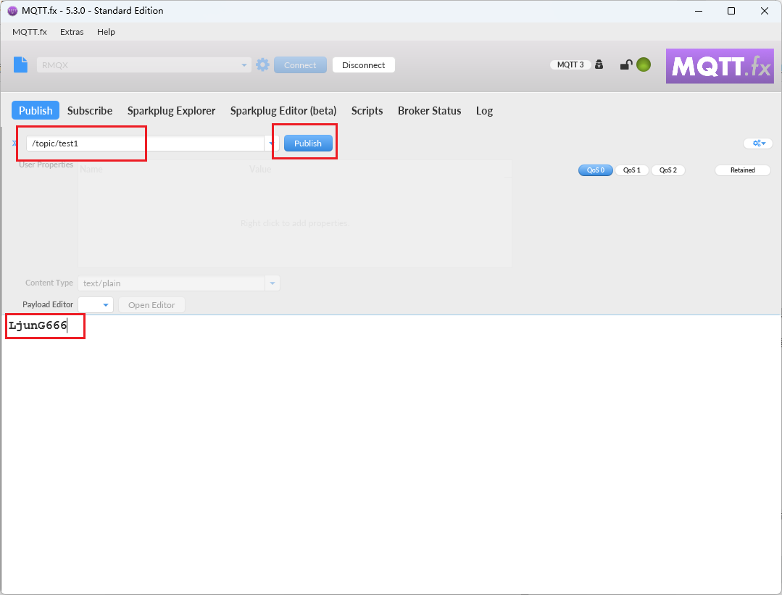Click the Content Type label
The image size is (782, 595).
point(49,283)
